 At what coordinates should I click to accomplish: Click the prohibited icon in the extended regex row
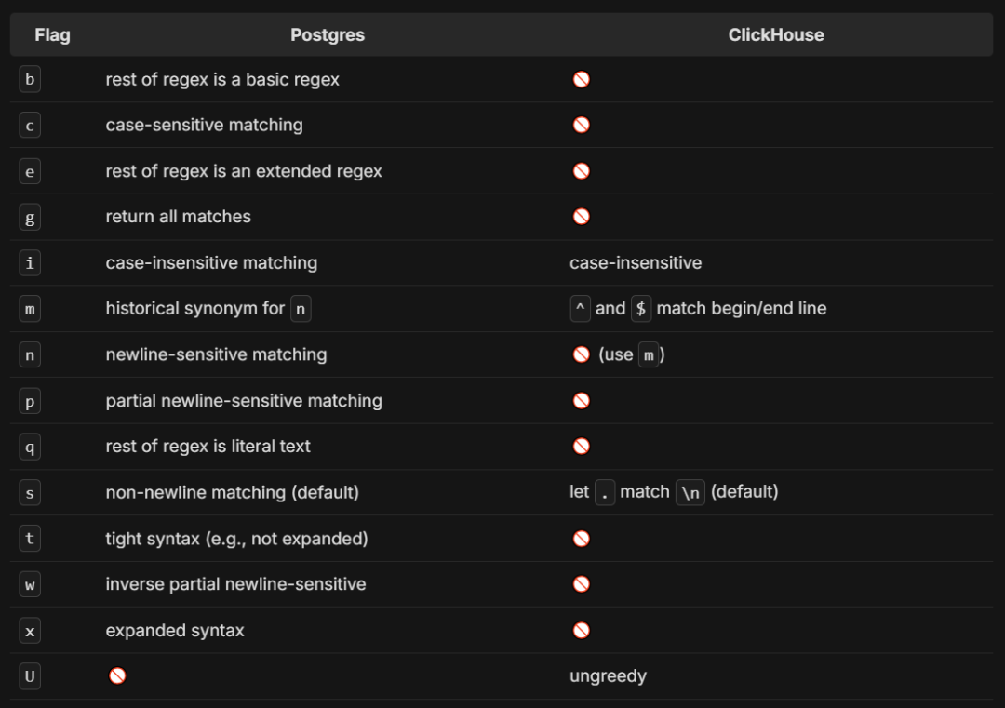pos(582,171)
